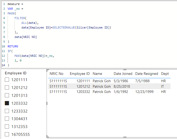Click the top-center table visual resize handle
Viewport: 177px width, 139px height.
click(125, 70)
